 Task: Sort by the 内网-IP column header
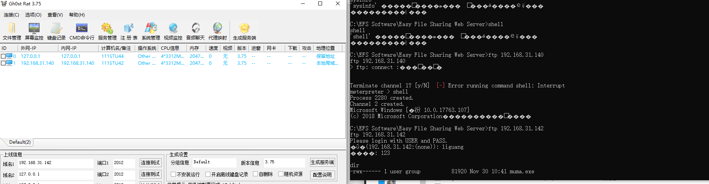point(79,48)
